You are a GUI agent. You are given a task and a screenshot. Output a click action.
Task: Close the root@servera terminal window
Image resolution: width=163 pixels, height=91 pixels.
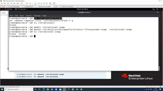tap(158, 12)
